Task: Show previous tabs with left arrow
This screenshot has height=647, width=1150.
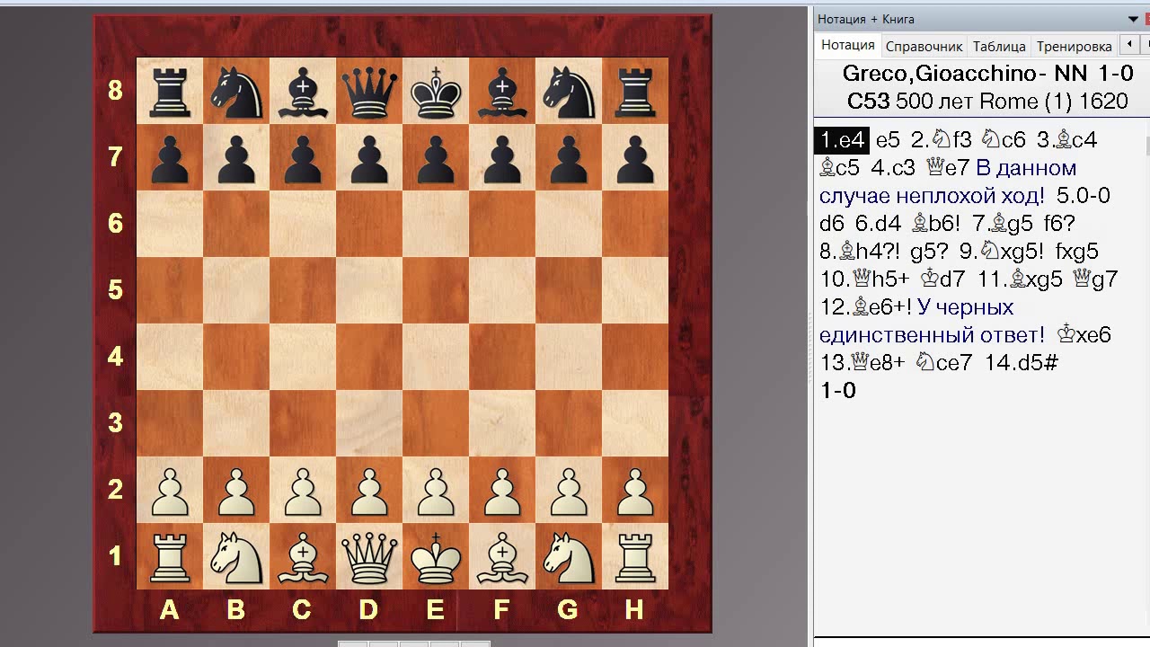Action: [1129, 45]
